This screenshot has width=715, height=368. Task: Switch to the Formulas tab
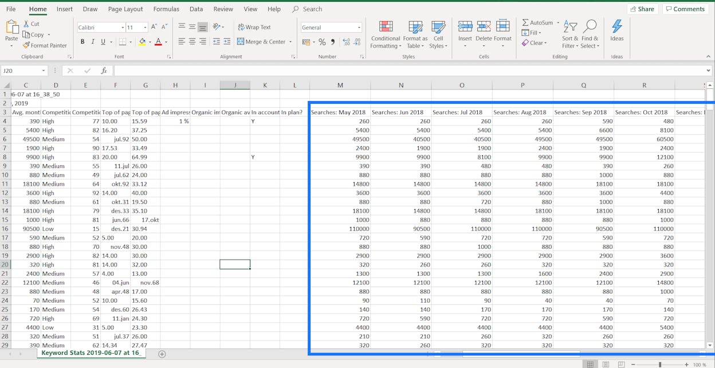pos(166,9)
